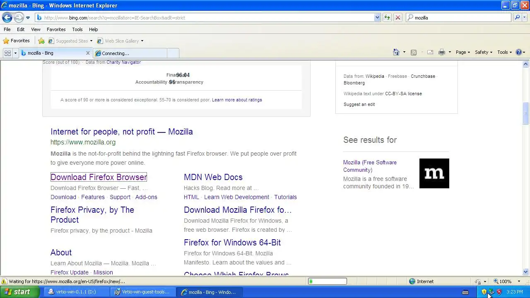
Task: Click the RSS feeds icon
Action: click(413, 52)
